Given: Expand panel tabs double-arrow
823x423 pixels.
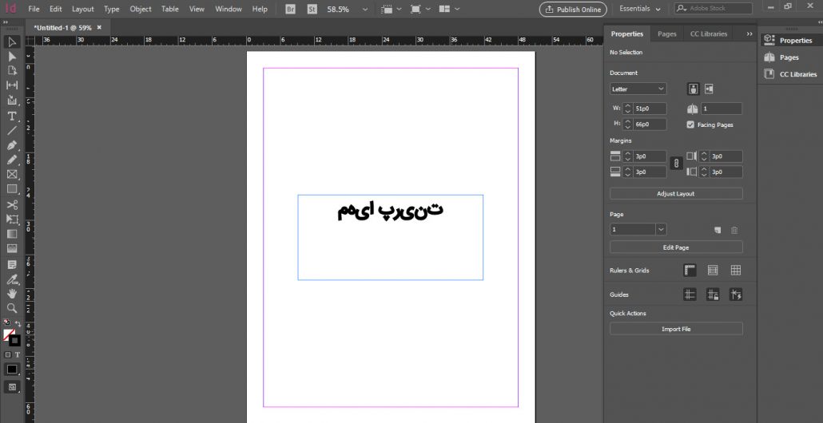Looking at the screenshot, I should pos(749,34).
